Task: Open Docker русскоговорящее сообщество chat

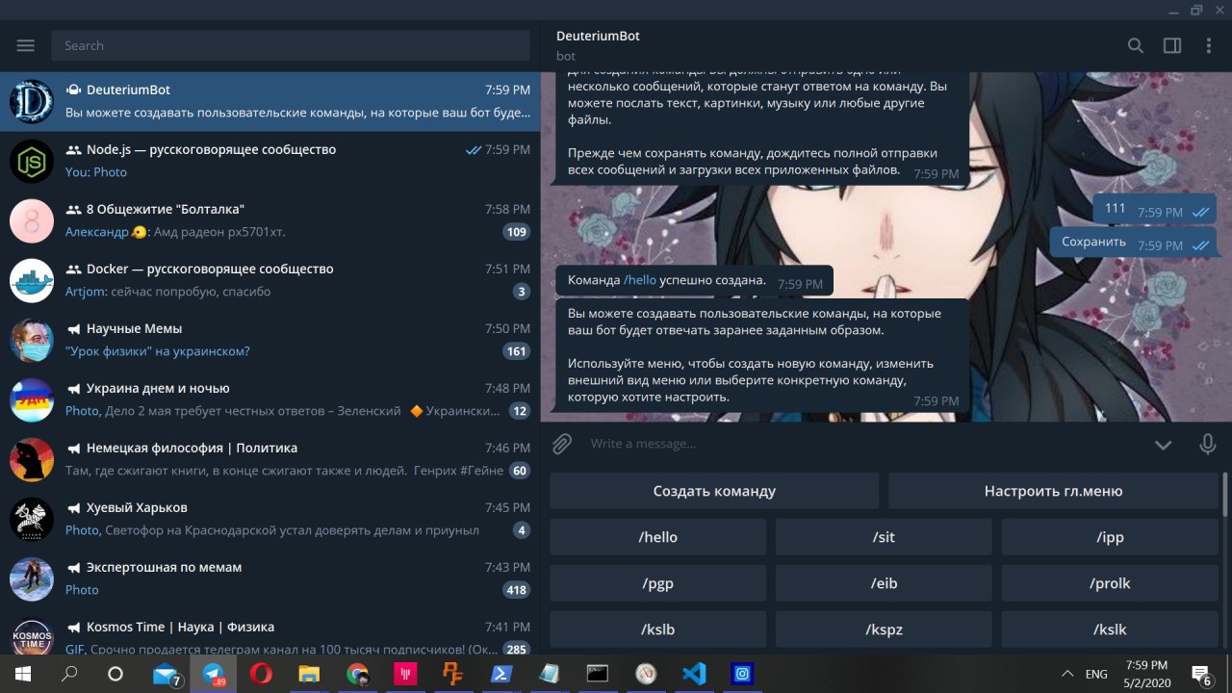Action: point(269,281)
